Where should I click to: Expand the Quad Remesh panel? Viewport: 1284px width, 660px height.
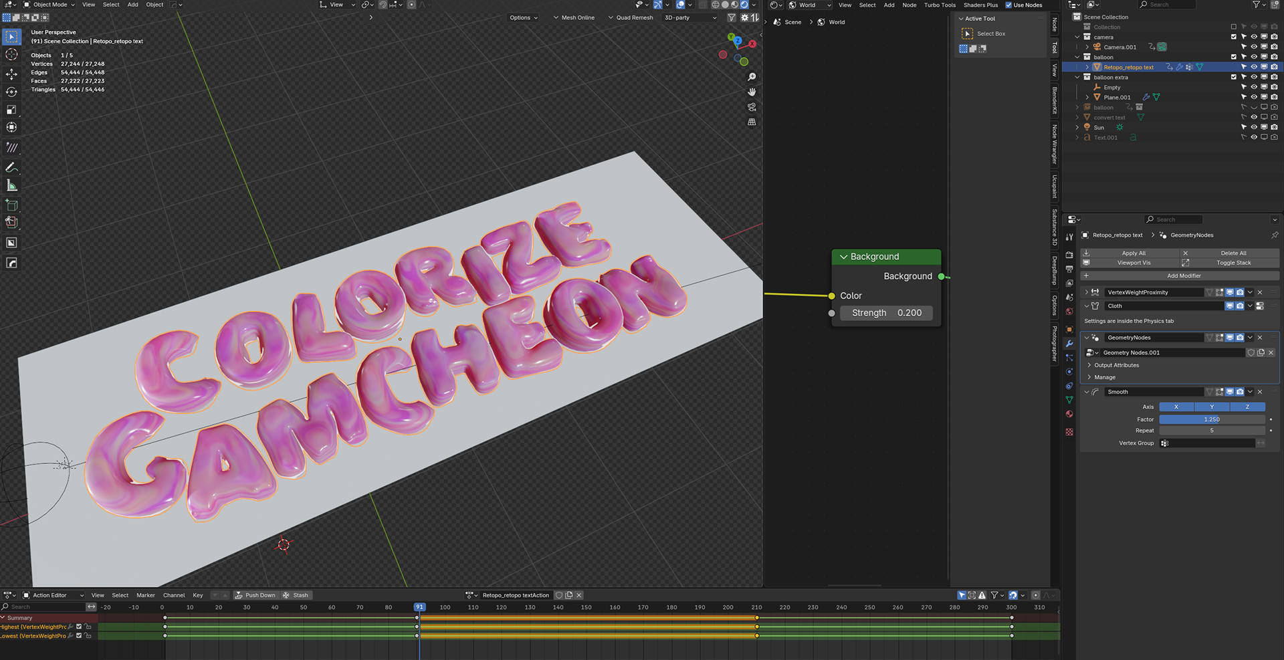630,17
